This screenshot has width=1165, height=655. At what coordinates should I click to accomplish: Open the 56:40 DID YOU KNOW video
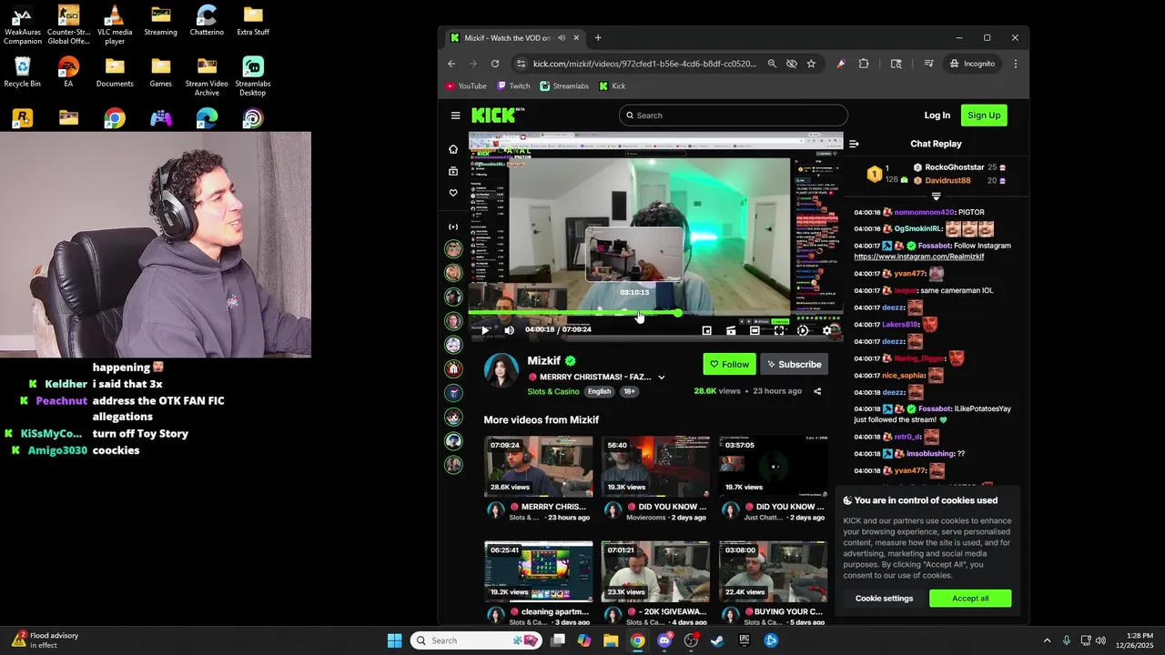point(655,467)
